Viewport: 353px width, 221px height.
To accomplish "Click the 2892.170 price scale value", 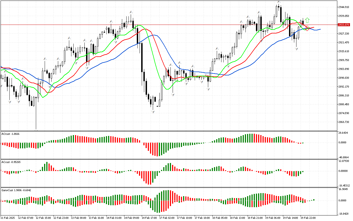I will pyautogui.click(x=344, y=86).
